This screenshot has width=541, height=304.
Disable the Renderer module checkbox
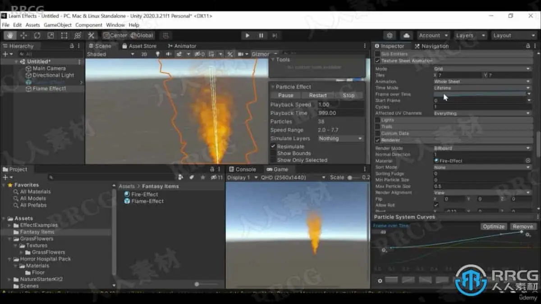pos(378,140)
